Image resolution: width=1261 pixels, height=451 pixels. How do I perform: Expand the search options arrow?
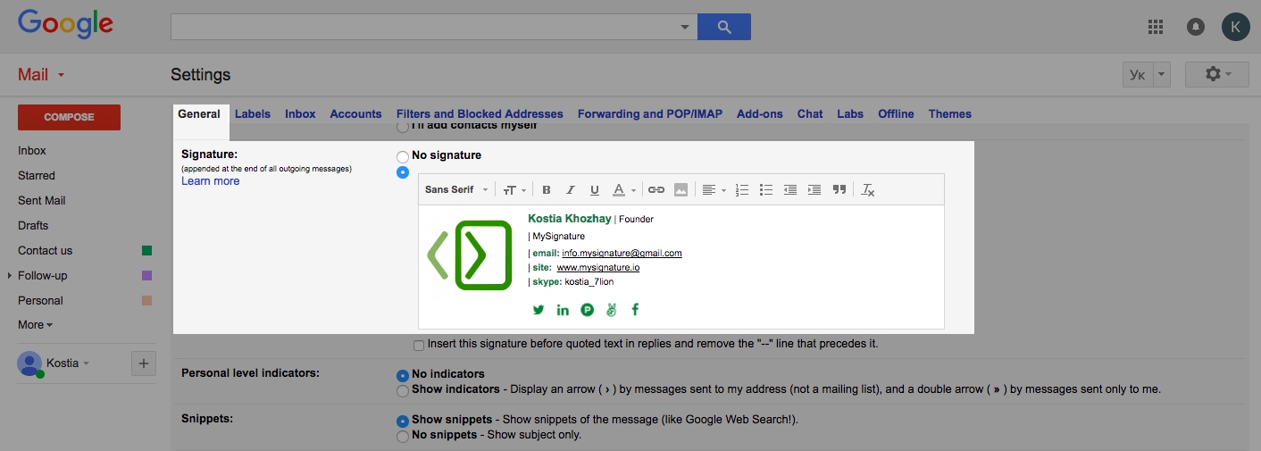pos(685,27)
